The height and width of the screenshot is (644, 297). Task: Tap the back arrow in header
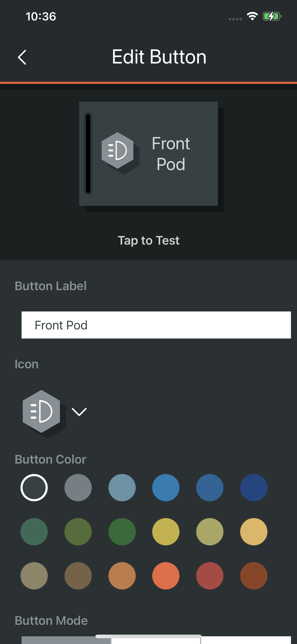22,57
